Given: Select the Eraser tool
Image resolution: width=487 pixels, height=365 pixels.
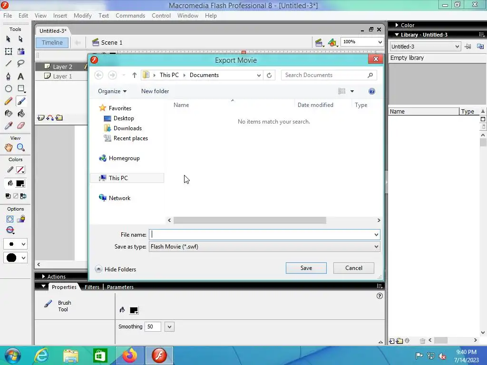Looking at the screenshot, I should pyautogui.click(x=21, y=125).
